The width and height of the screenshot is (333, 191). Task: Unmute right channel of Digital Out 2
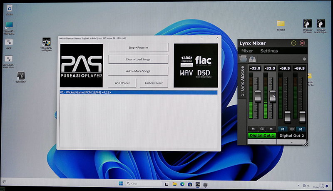(301, 129)
